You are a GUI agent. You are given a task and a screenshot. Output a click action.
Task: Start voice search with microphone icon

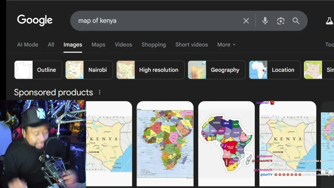[265, 21]
